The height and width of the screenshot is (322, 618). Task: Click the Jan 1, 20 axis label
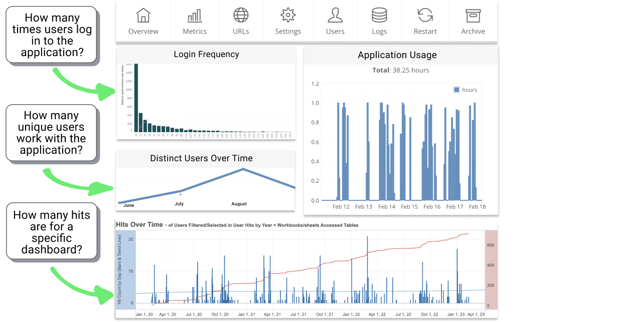144,314
